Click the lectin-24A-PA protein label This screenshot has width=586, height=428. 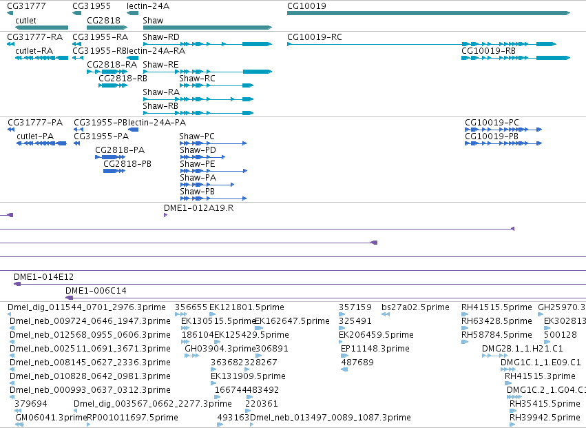click(157, 123)
